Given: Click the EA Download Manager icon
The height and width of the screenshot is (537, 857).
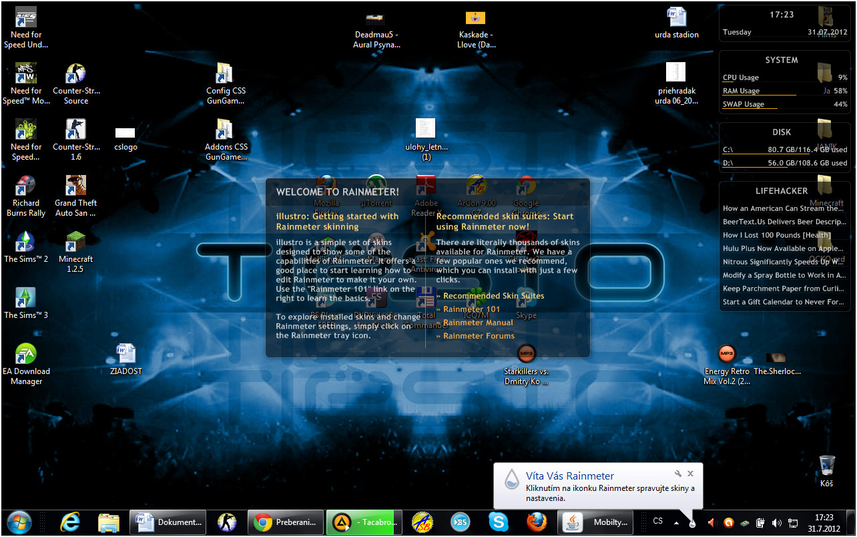Looking at the screenshot, I should (x=26, y=355).
